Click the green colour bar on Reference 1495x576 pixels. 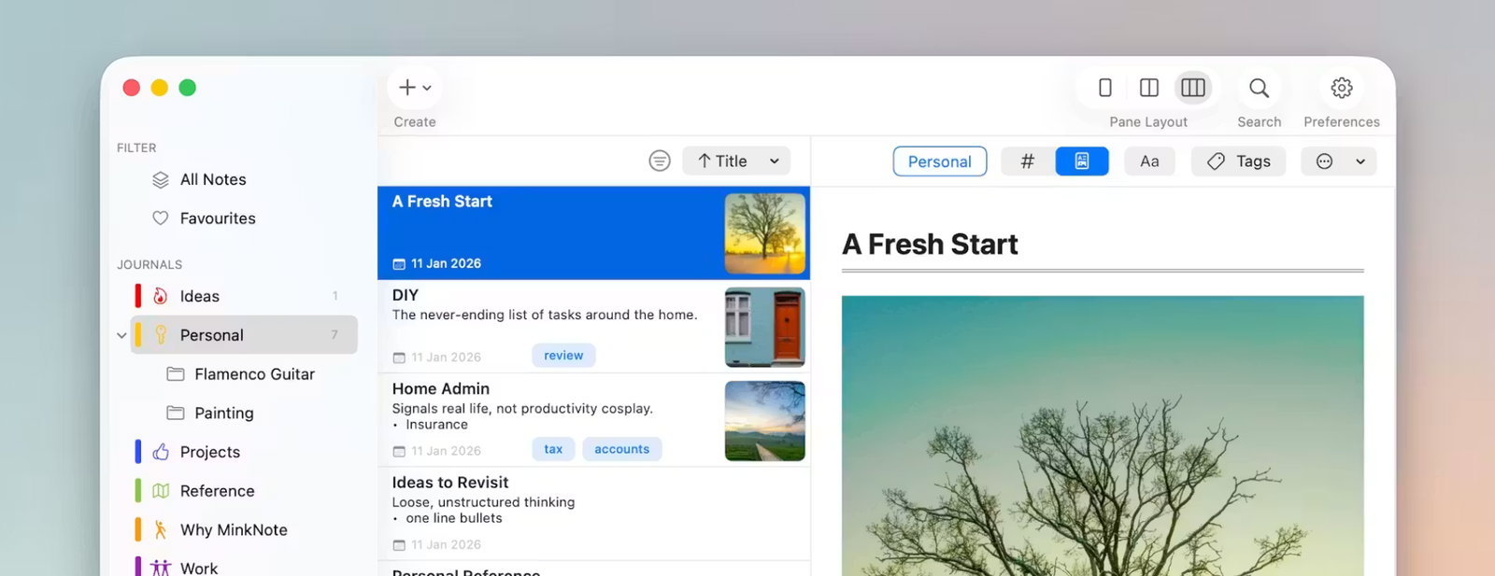pos(137,491)
